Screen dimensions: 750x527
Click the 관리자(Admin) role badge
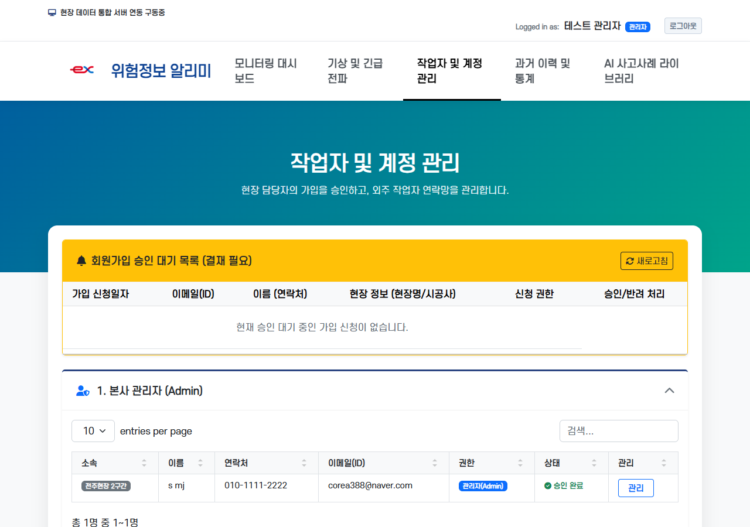coord(483,486)
